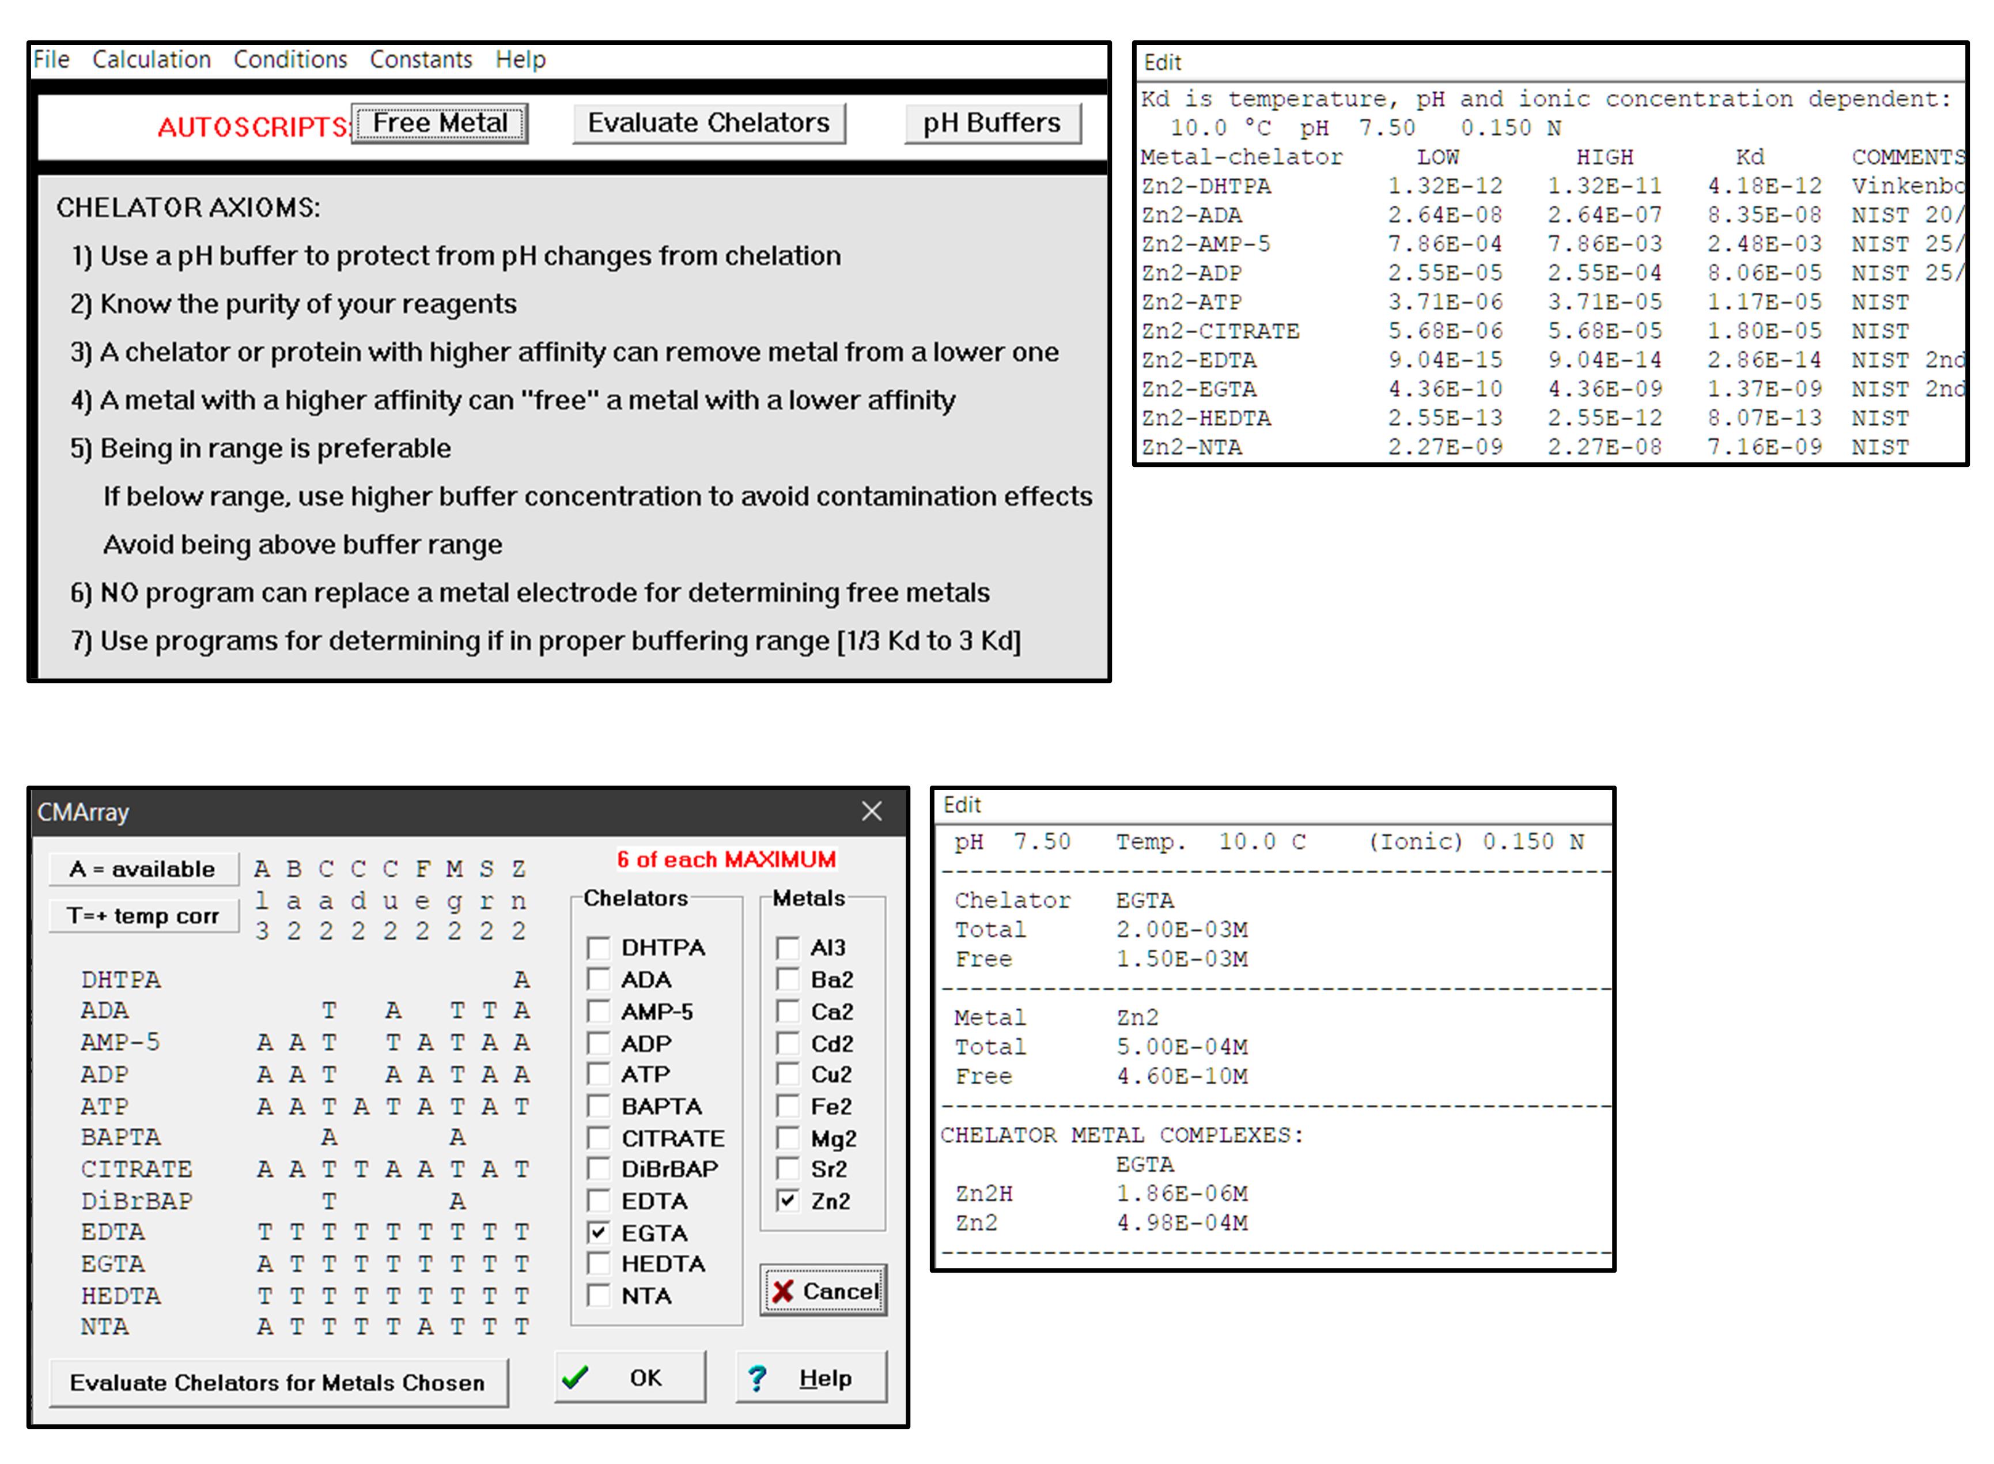The width and height of the screenshot is (1994, 1464).
Task: Check the ADA chelator checkbox
Action: 599,979
